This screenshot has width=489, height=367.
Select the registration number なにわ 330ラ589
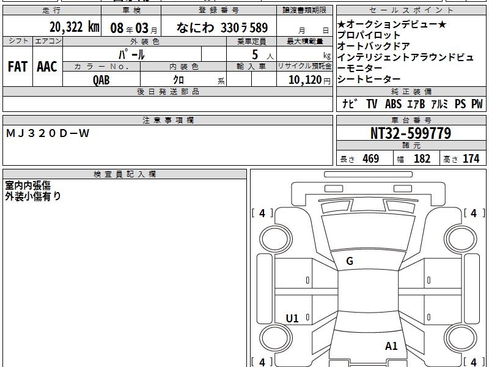(222, 28)
